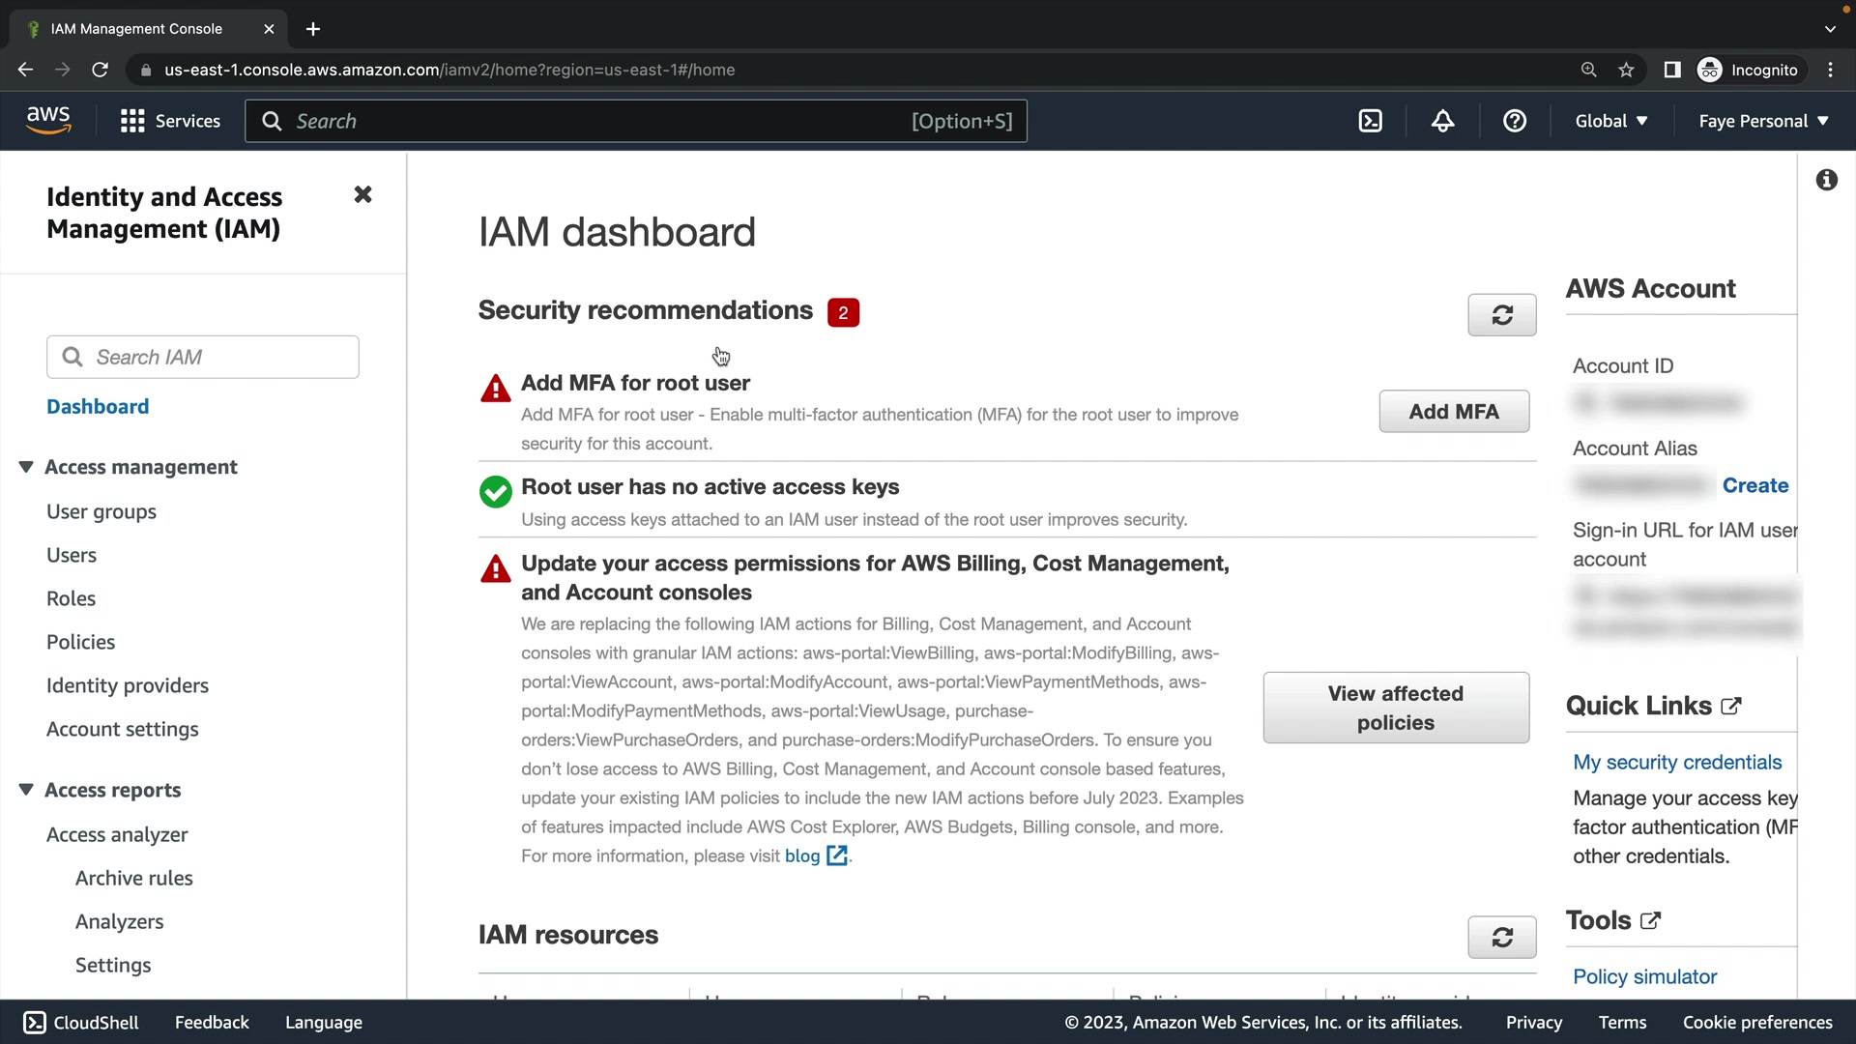Image resolution: width=1856 pixels, height=1044 pixels.
Task: Click the Add MFA button
Action: (1453, 412)
